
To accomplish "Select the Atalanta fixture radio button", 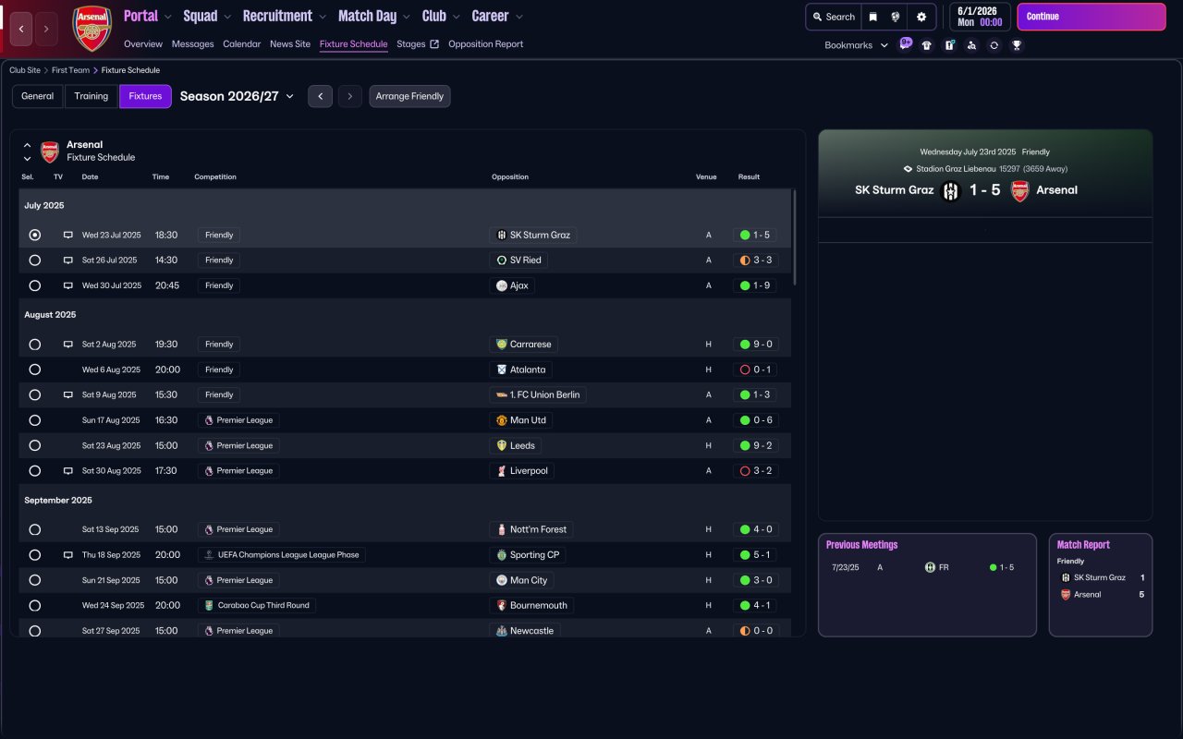I will point(35,369).
